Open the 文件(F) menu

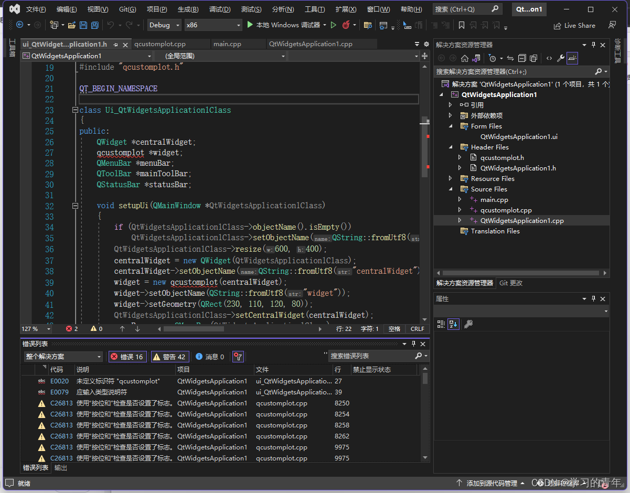tap(36, 9)
